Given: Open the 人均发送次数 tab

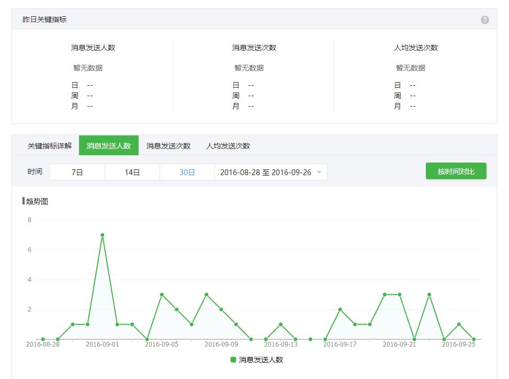Looking at the screenshot, I should coord(228,145).
